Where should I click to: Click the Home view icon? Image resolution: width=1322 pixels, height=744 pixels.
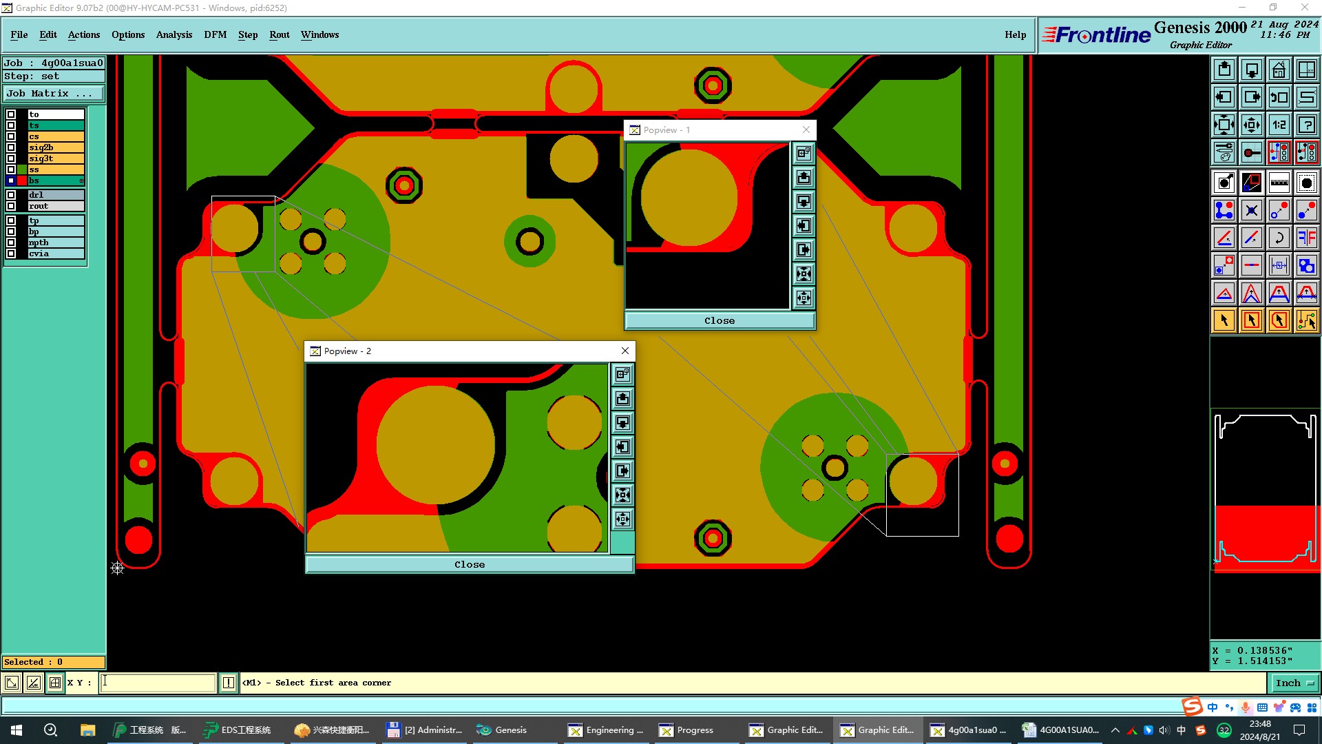[1279, 70]
